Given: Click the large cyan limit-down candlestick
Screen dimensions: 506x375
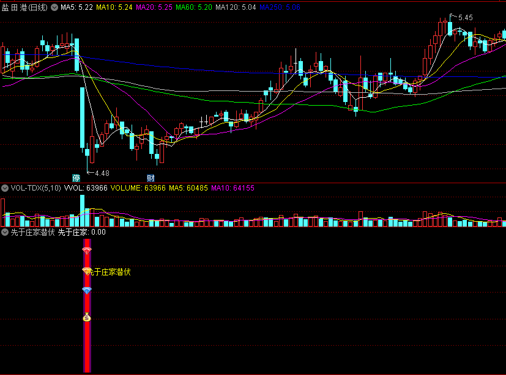Looking at the screenshot, I should point(82,118).
